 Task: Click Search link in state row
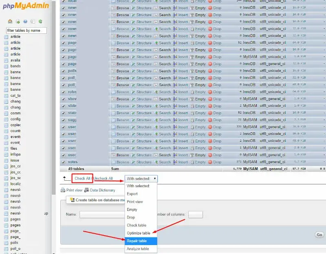pos(165,113)
